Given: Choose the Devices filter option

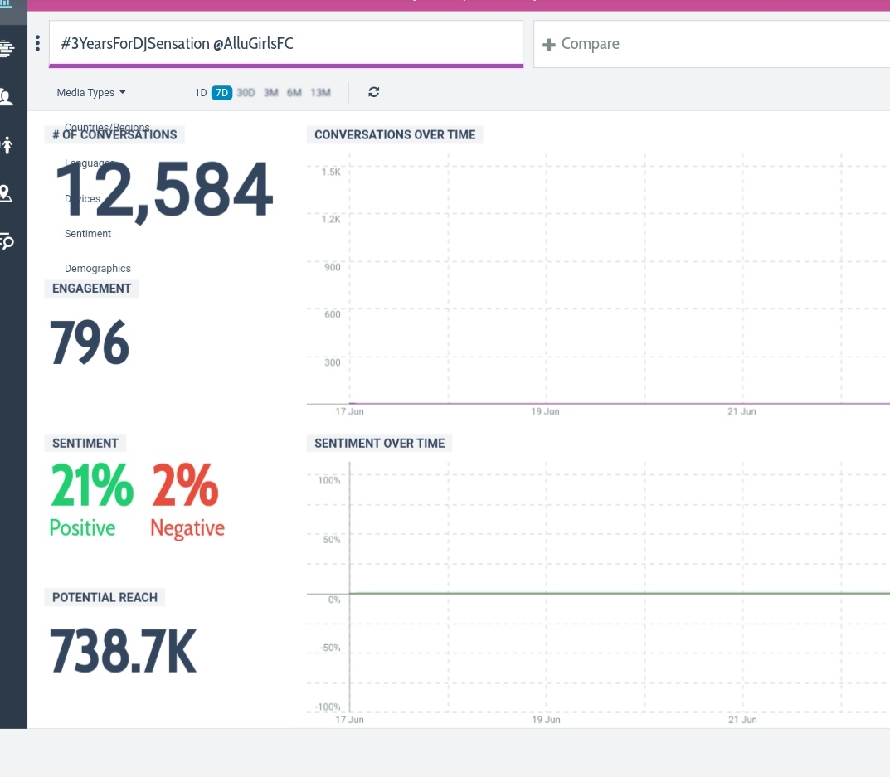Looking at the screenshot, I should [82, 199].
